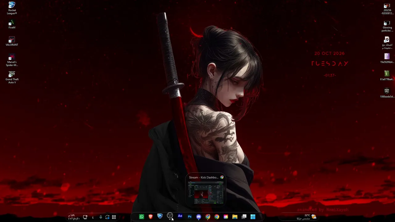Click the OBS Studio taskbar icon
The height and width of the screenshot is (222, 395).
tap(170, 216)
